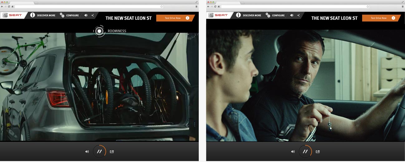Viewport: 405px width, 162px height.
Task: Pause video in the bike-trunk window
Action: (100, 151)
